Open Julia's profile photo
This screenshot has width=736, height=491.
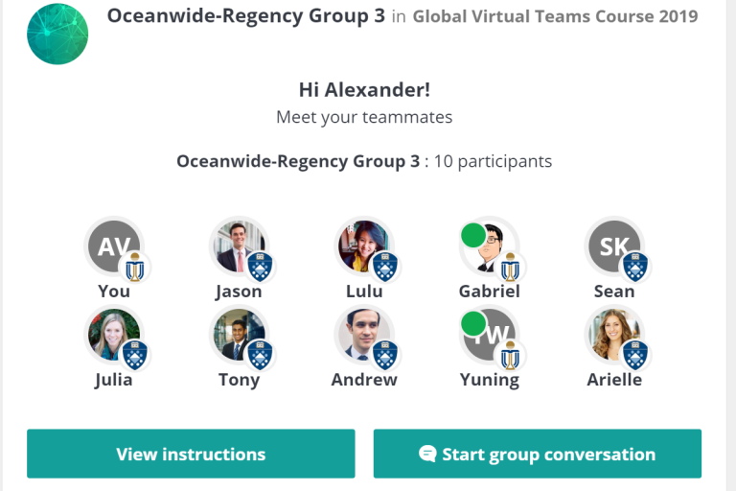coord(112,335)
